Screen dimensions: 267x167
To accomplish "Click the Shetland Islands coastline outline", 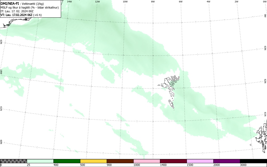I will (262, 136).
